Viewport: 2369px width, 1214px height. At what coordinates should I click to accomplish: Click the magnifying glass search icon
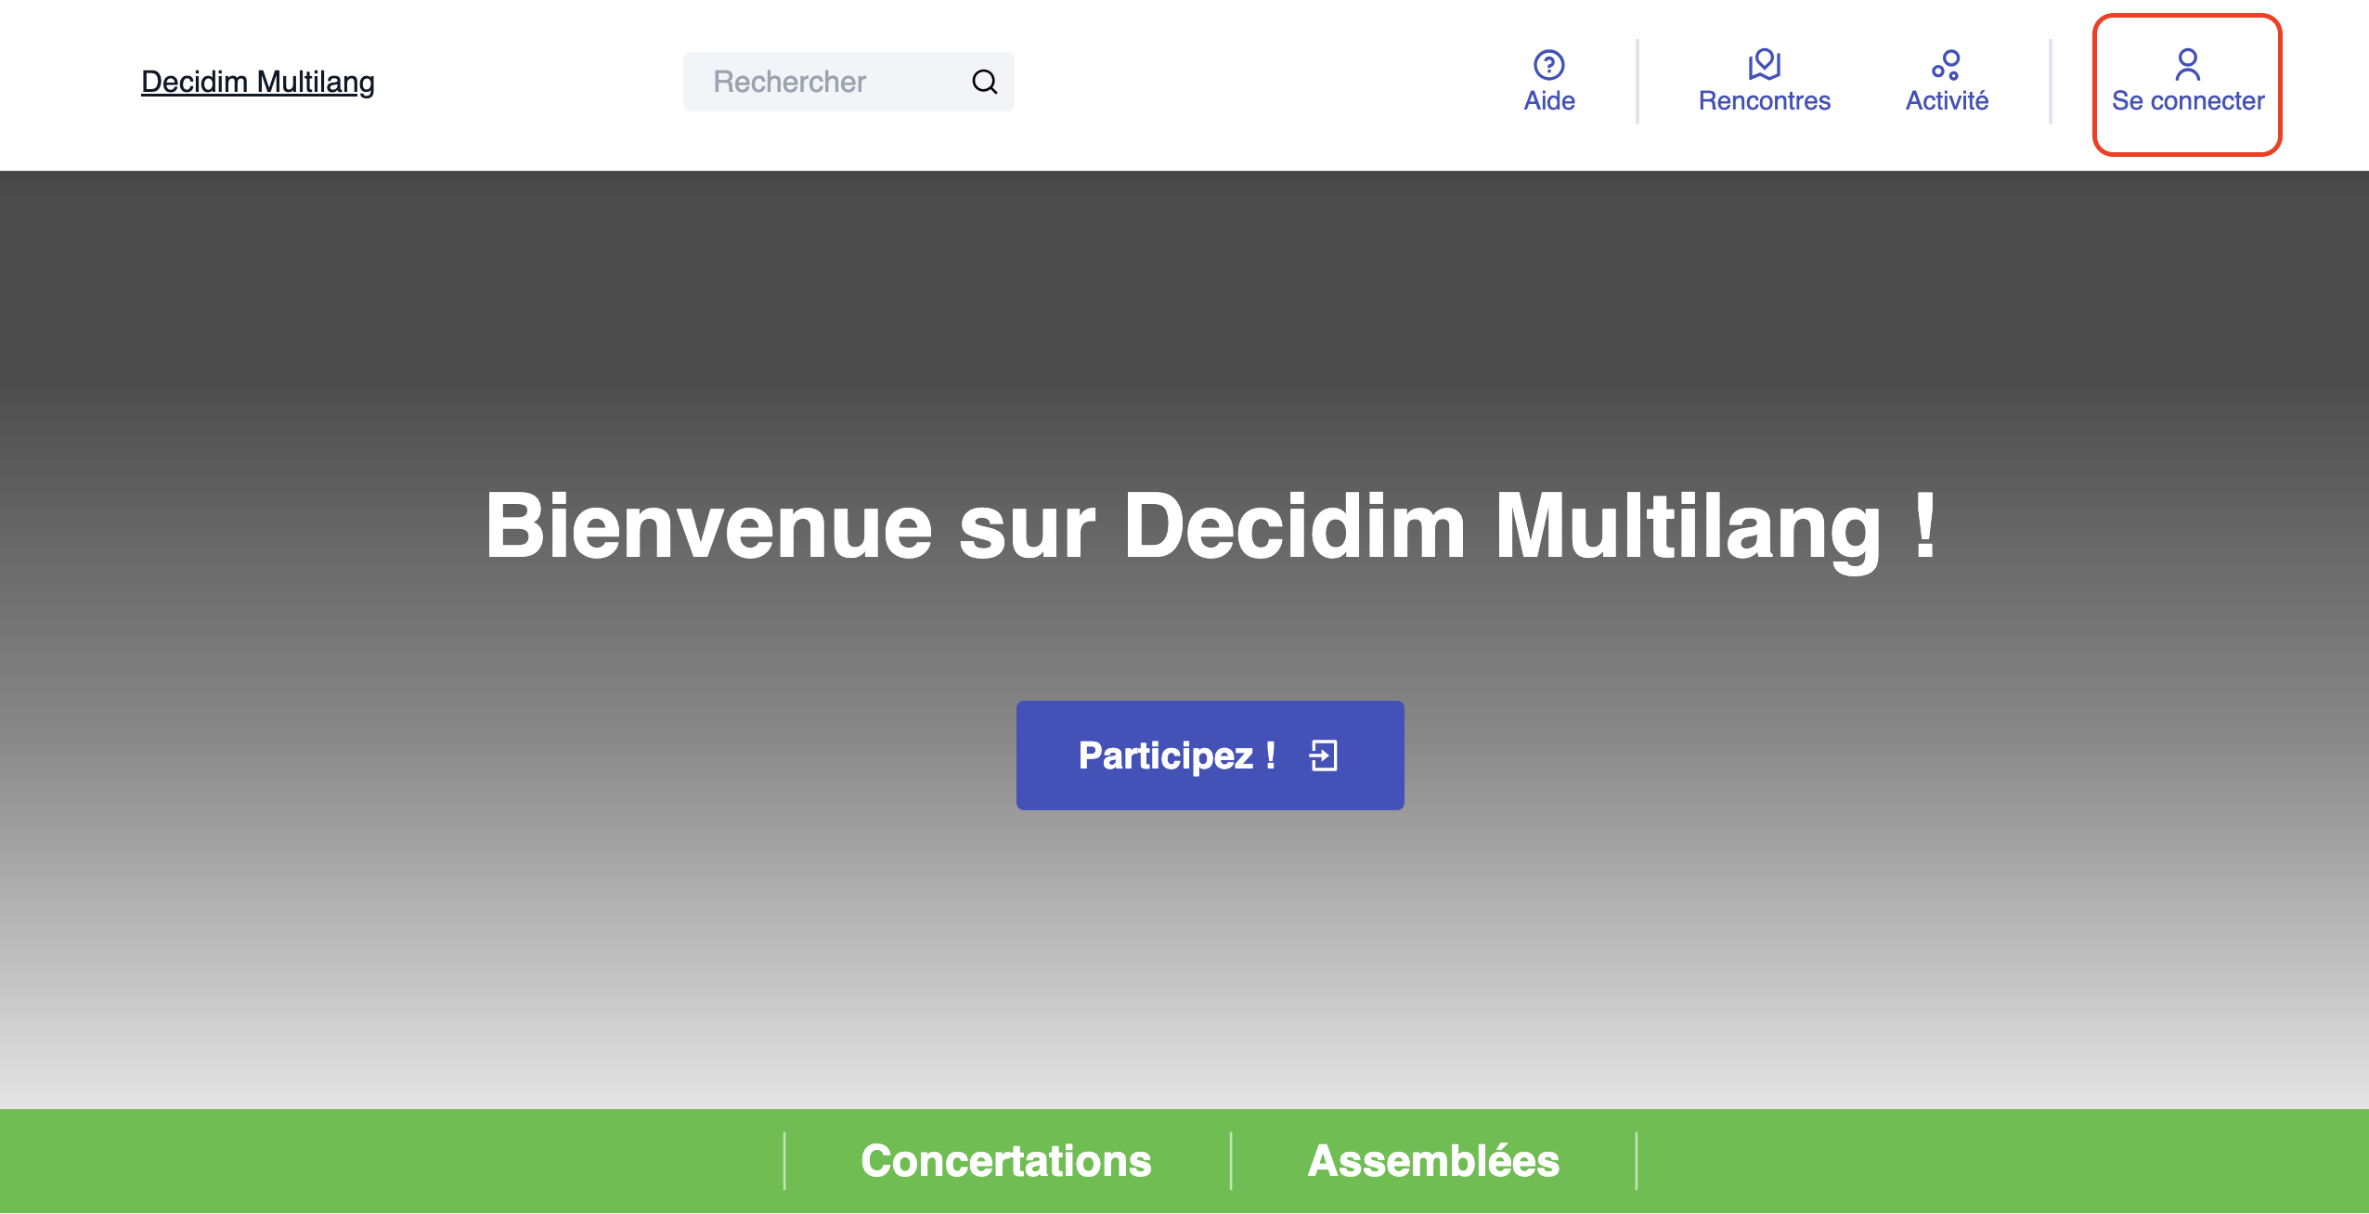(984, 82)
